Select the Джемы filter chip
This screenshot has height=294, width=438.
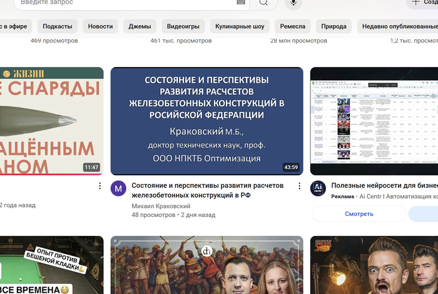(140, 26)
